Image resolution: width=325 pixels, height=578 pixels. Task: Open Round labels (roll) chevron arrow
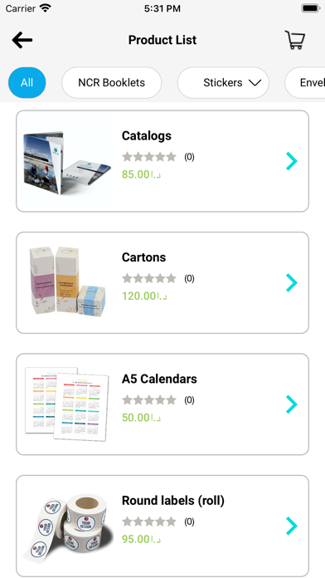[292, 526]
